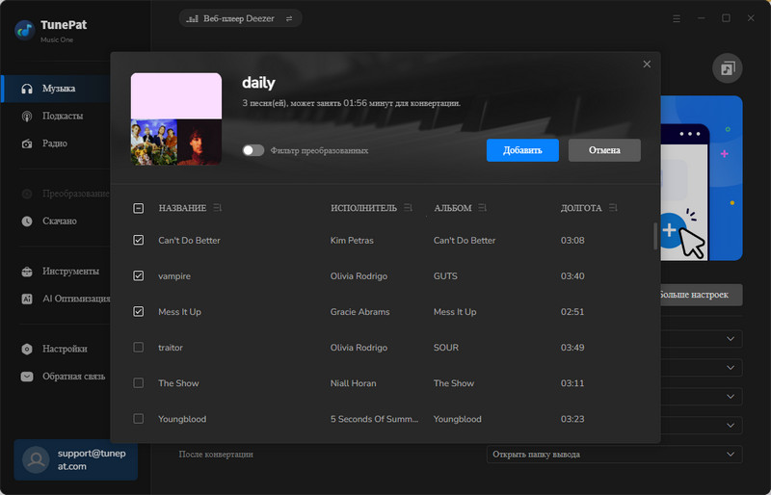Viewport: 771px width, 495px height.
Task: Open the Обратная связь page
Action: coord(74,377)
